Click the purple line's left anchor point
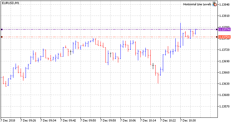Viewport: 234px width, 124px height. point(2,30)
